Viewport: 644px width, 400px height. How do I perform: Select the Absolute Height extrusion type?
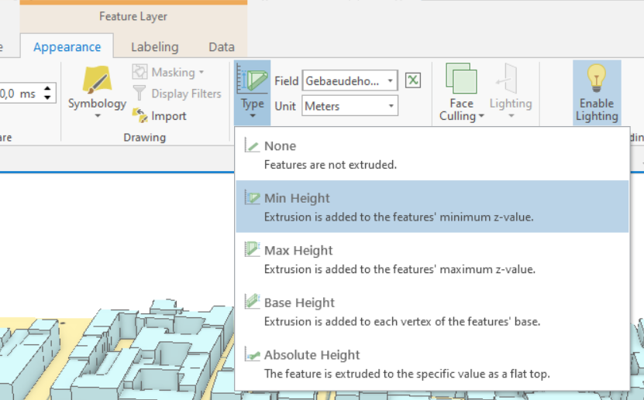point(432,364)
